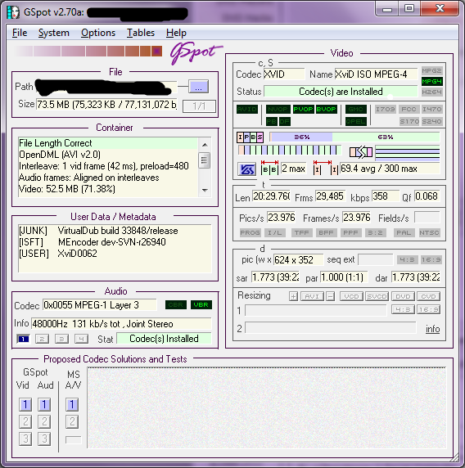
Task: Click the GSpot app icon in title bar
Action: [13, 12]
